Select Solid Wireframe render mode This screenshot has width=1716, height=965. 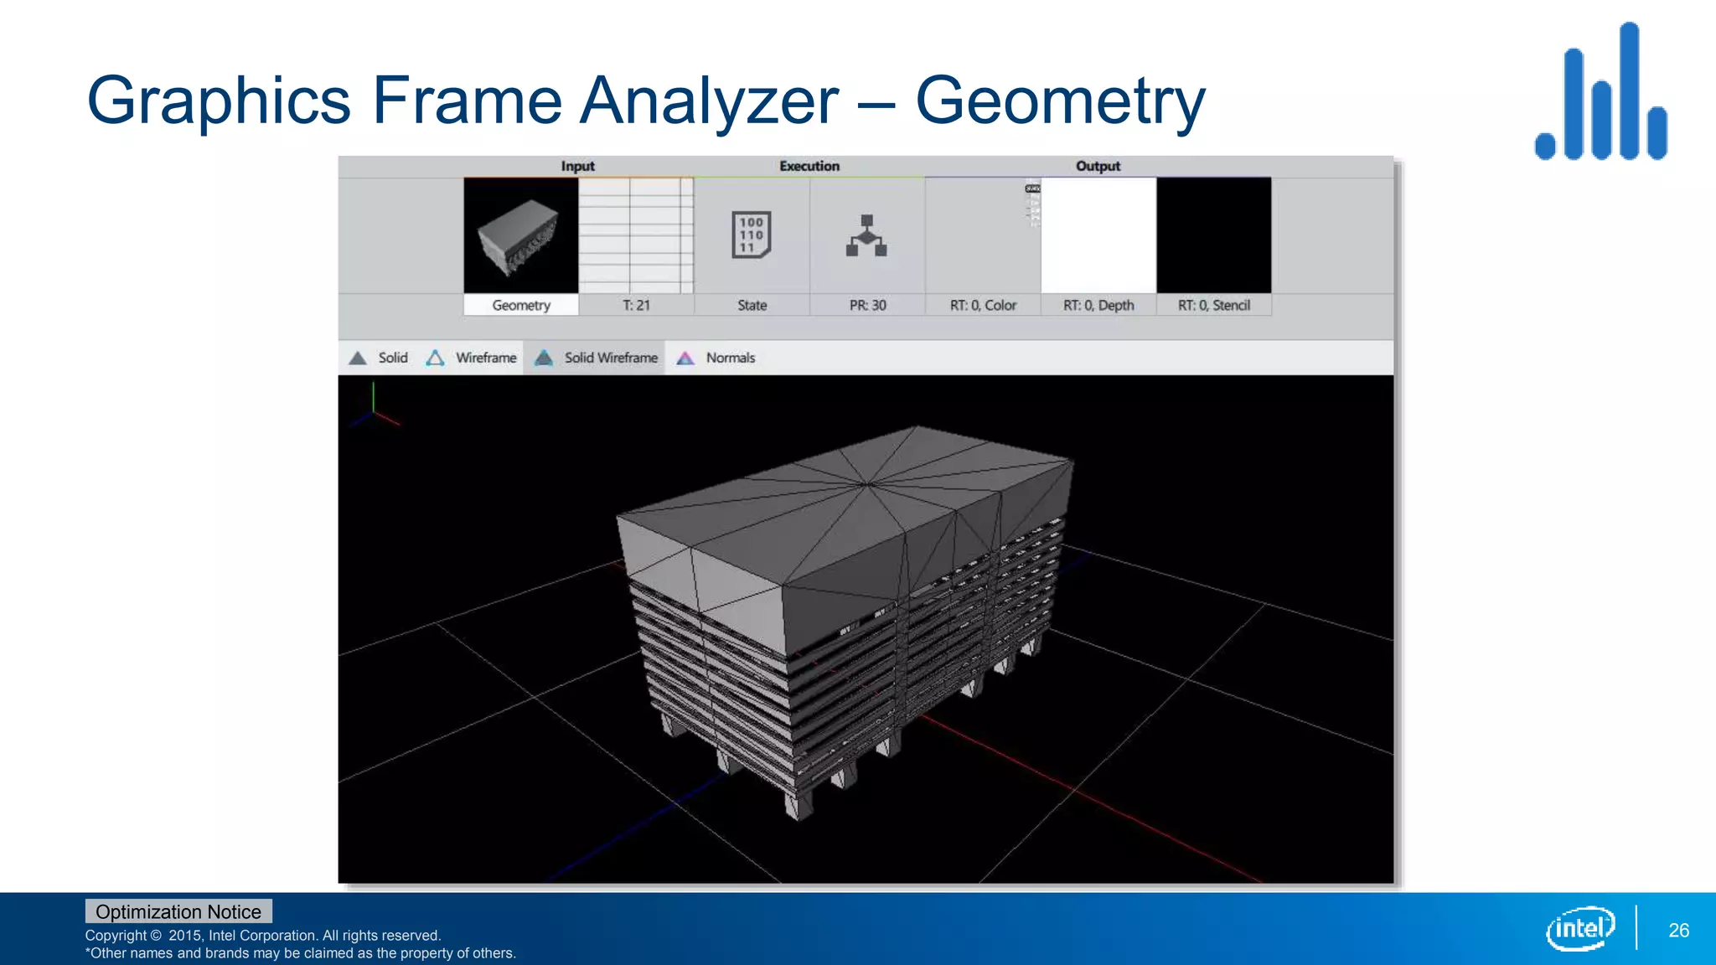[595, 358]
